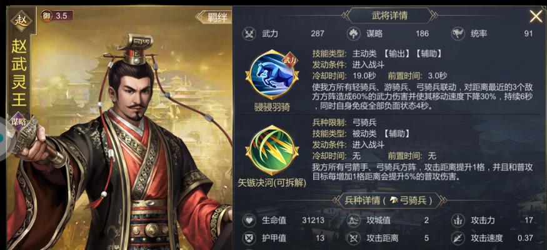
Task: Tap the 矢镞决河 green arrows skill icon
Action: [272, 151]
